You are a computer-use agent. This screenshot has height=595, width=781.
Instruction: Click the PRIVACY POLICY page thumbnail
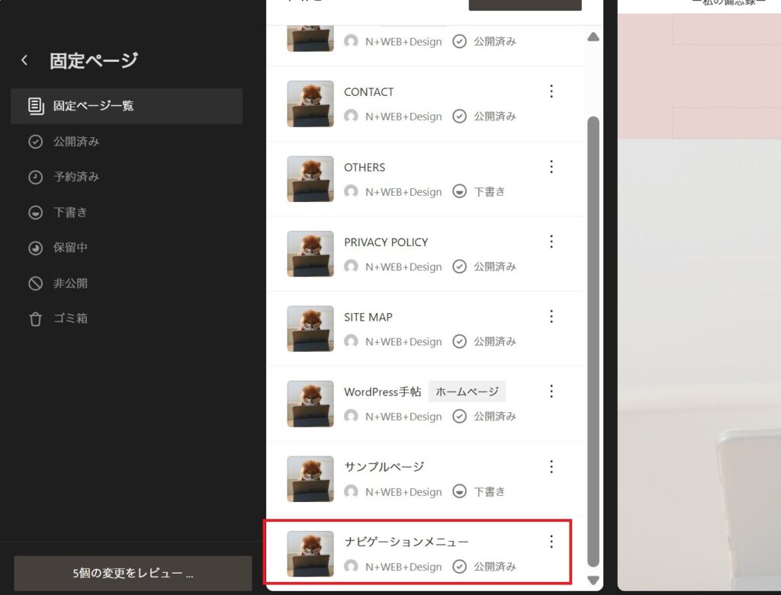(310, 254)
